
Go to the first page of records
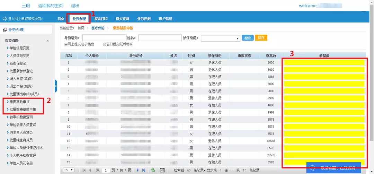click(84, 170)
